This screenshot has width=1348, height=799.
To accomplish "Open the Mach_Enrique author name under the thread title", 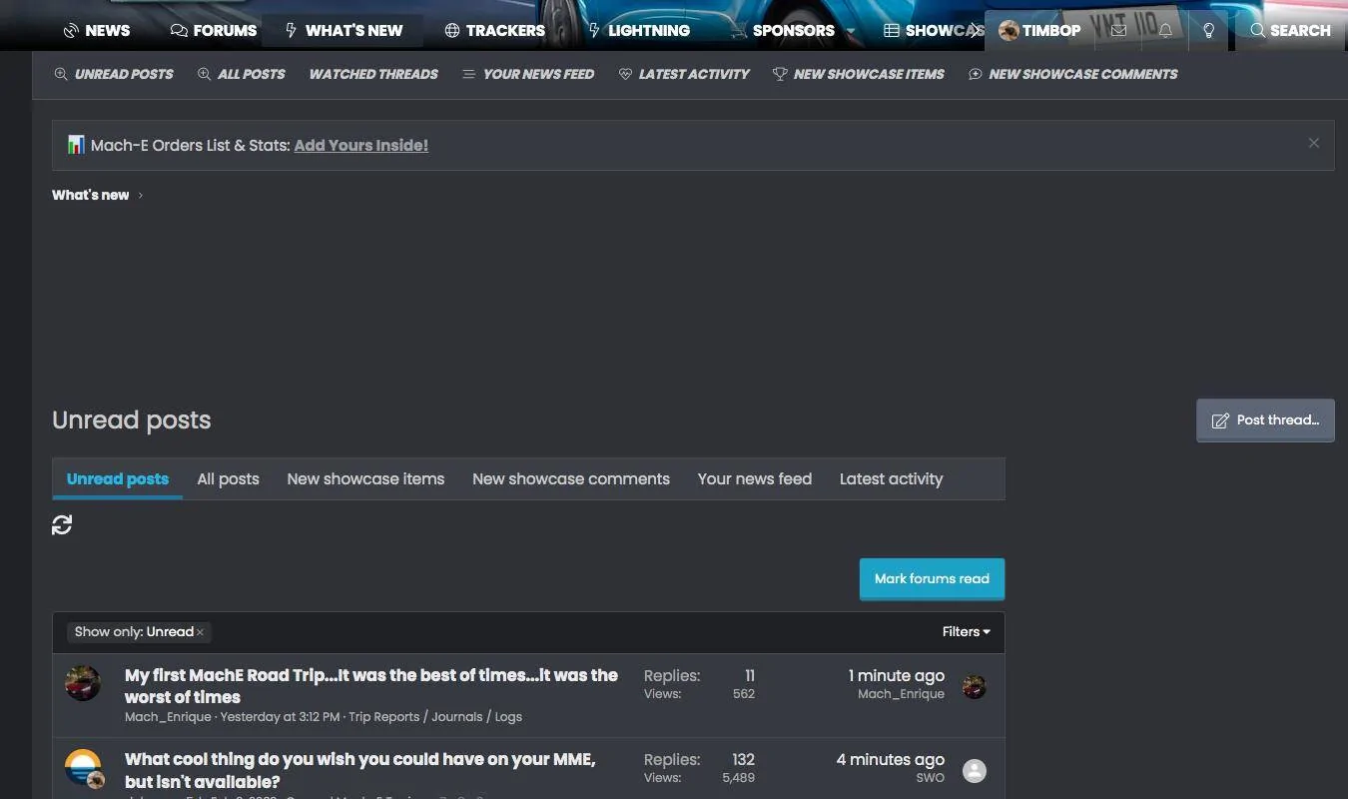I will pyautogui.click(x=168, y=716).
